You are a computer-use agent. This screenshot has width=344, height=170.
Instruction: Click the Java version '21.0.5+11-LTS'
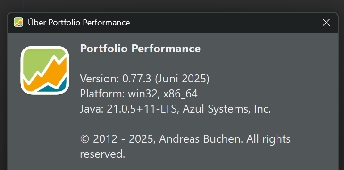point(142,109)
